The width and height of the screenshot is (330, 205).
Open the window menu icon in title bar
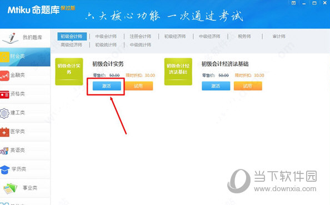[293, 3]
